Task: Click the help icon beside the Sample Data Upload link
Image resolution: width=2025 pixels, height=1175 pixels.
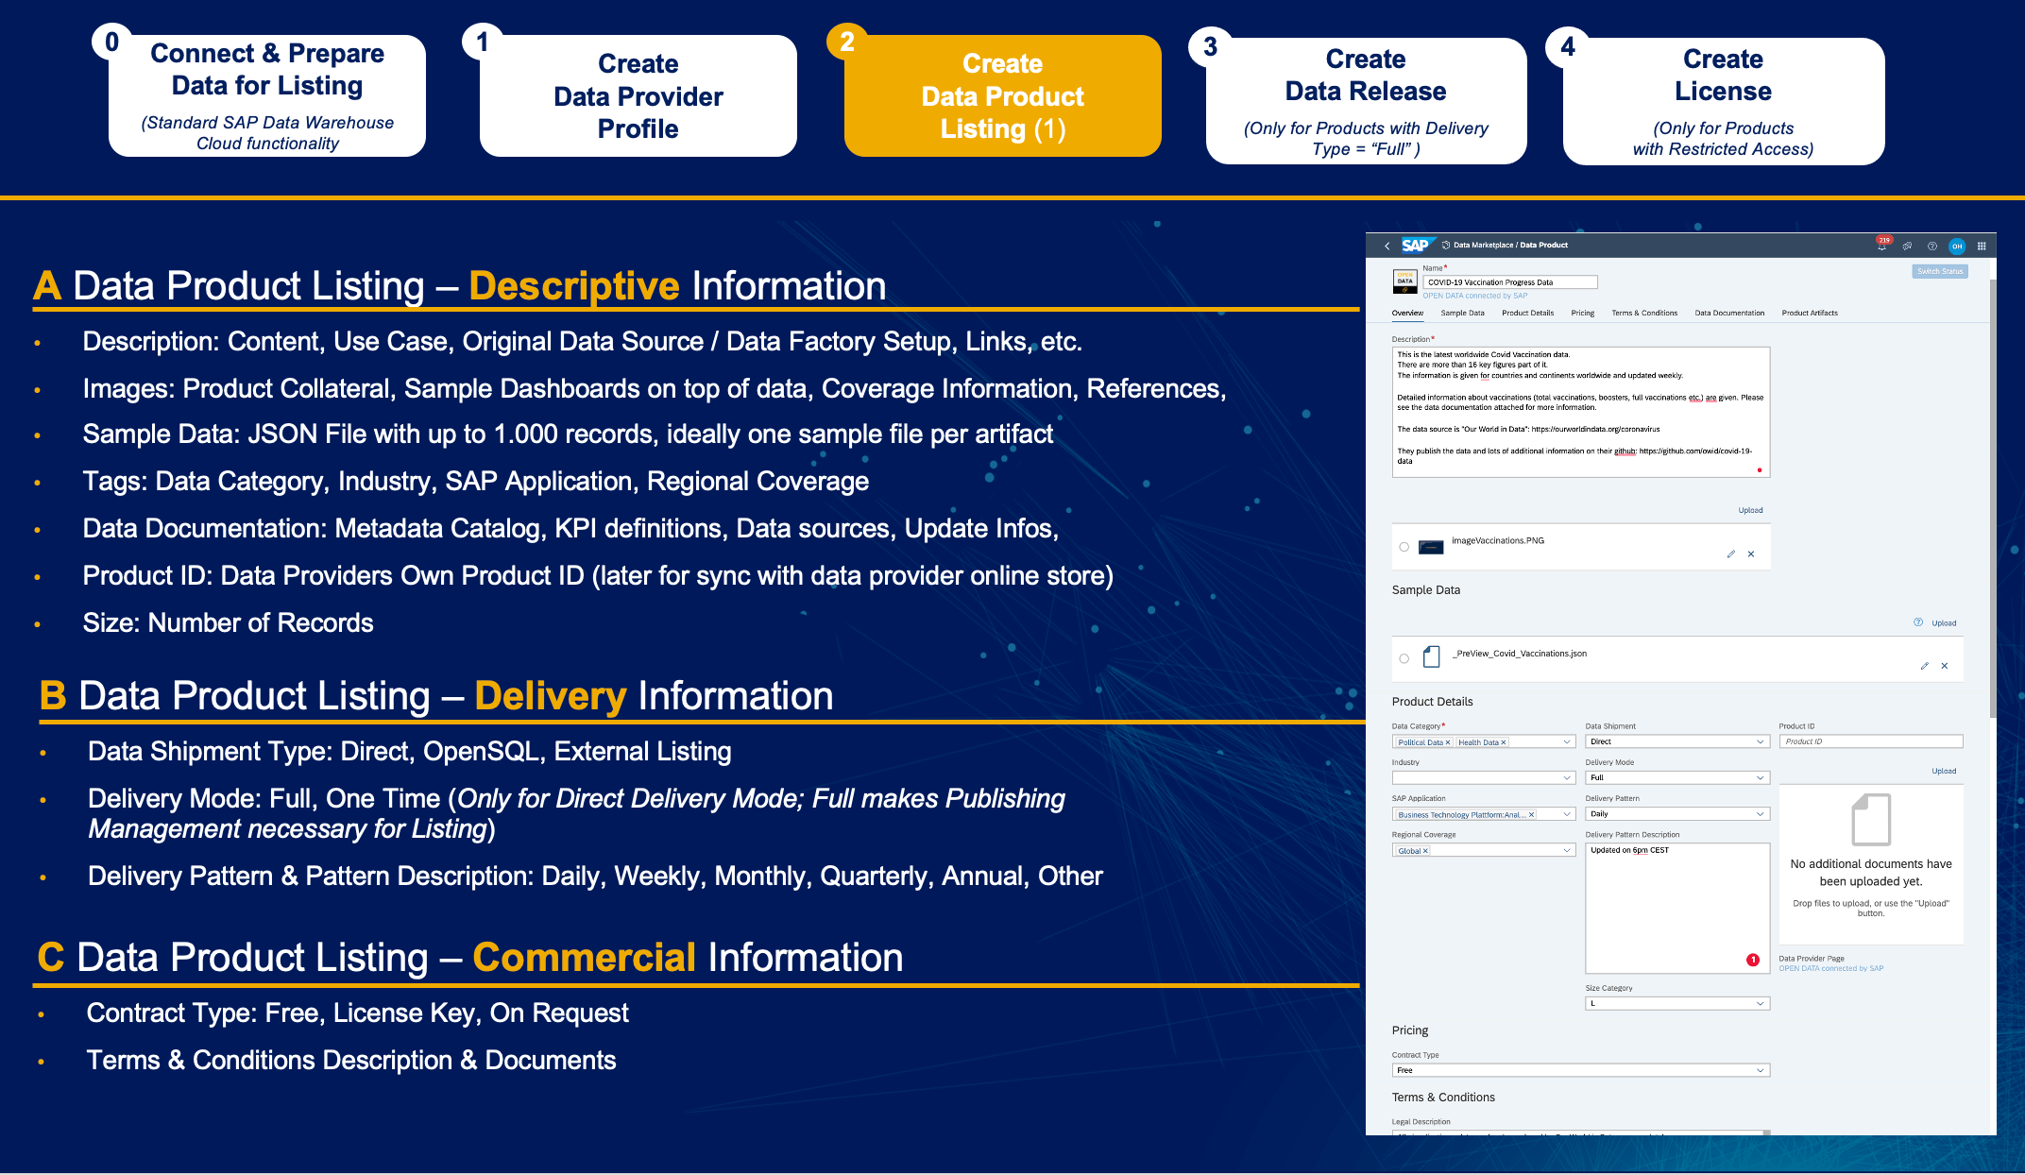Action: (x=1917, y=622)
